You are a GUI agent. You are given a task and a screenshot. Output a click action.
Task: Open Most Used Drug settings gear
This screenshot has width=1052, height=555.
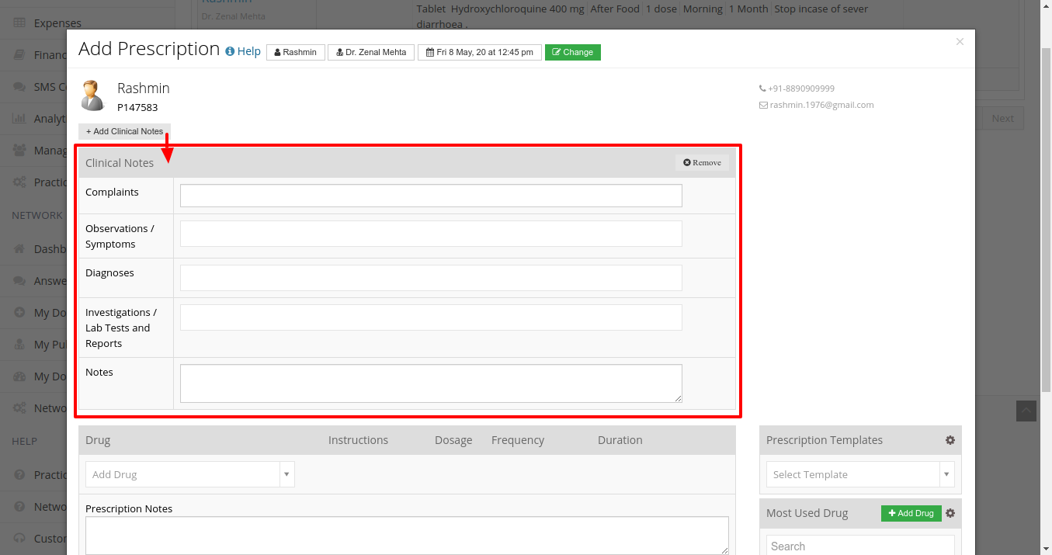950,513
